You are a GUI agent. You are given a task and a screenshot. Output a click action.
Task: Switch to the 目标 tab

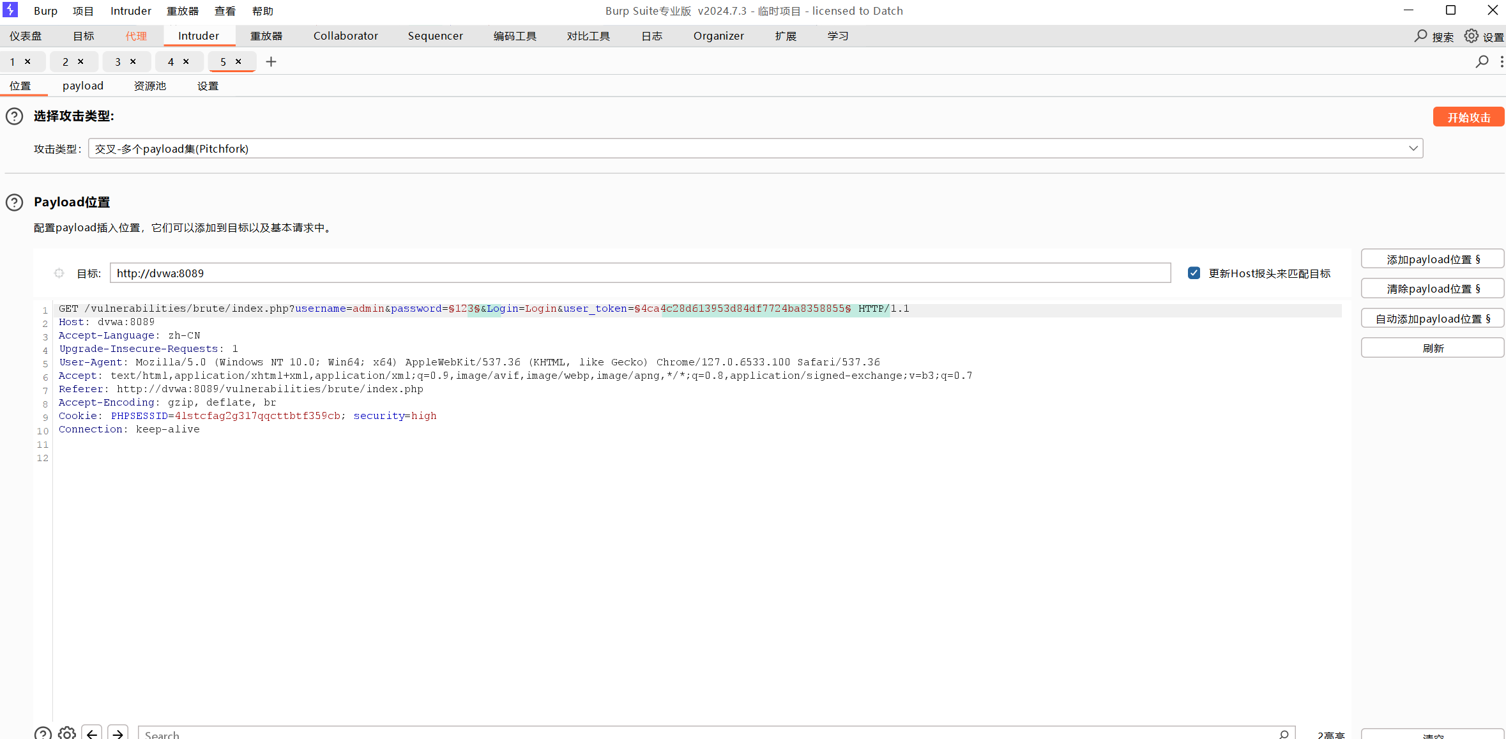pos(84,36)
